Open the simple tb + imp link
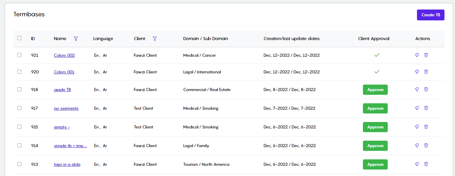Viewport: 455px width, 176px height. 70,146
